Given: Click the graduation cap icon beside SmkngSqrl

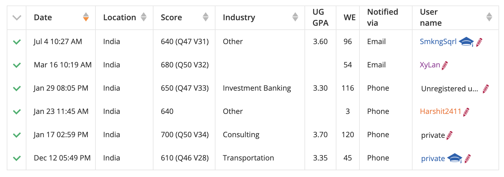Looking at the screenshot, I should tap(466, 42).
